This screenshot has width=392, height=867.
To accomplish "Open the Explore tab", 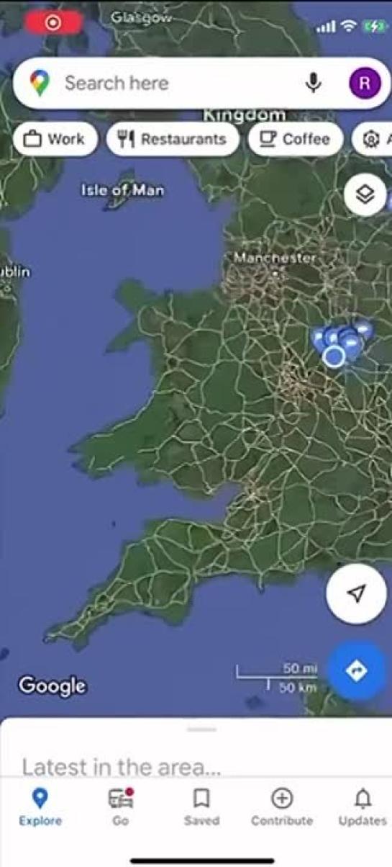I will [x=40, y=807].
